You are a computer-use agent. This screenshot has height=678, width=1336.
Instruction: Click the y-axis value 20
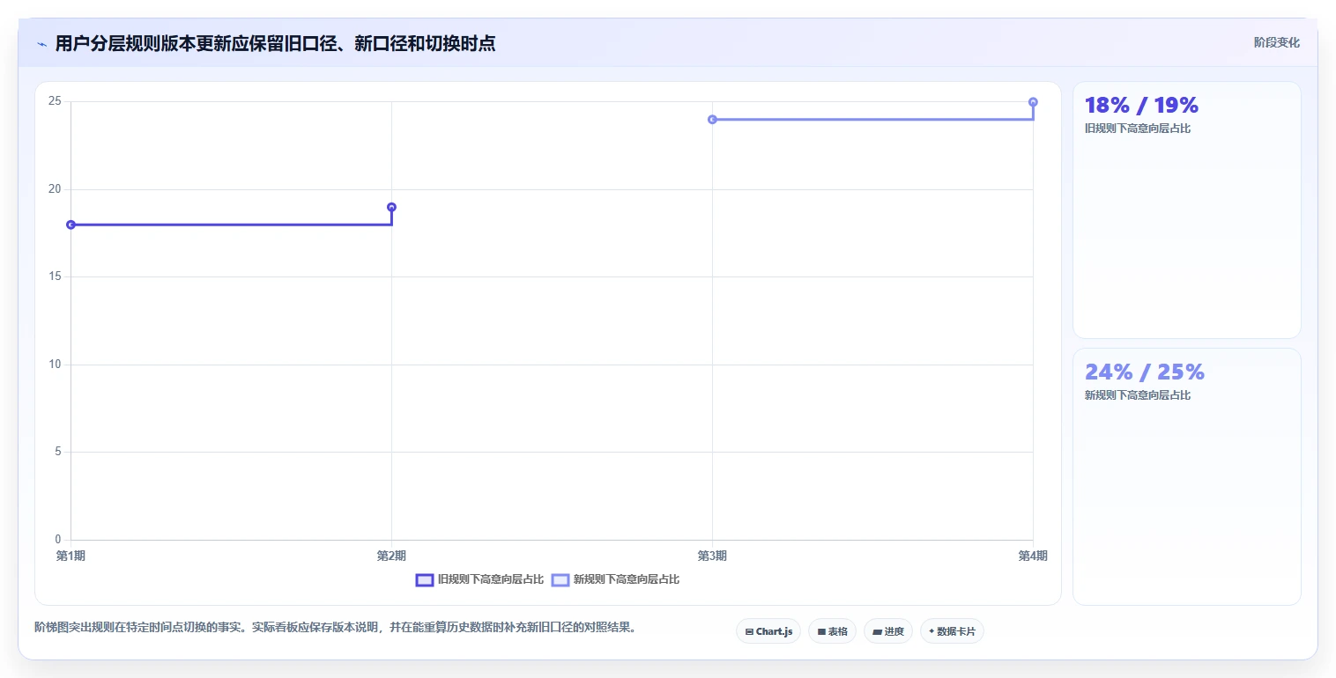click(55, 189)
